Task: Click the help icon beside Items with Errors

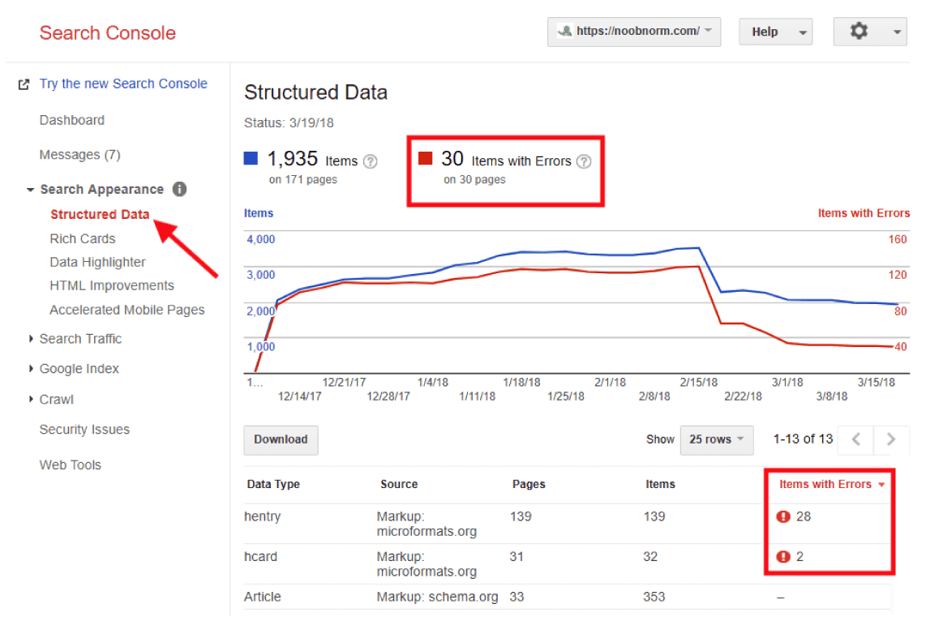Action: pyautogui.click(x=584, y=161)
